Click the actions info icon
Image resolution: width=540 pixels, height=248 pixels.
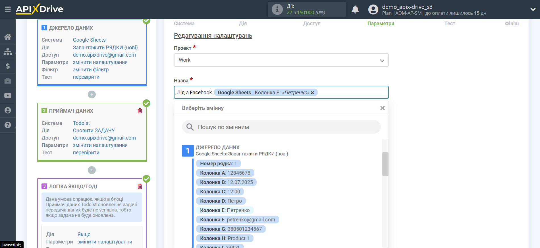[x=277, y=9]
